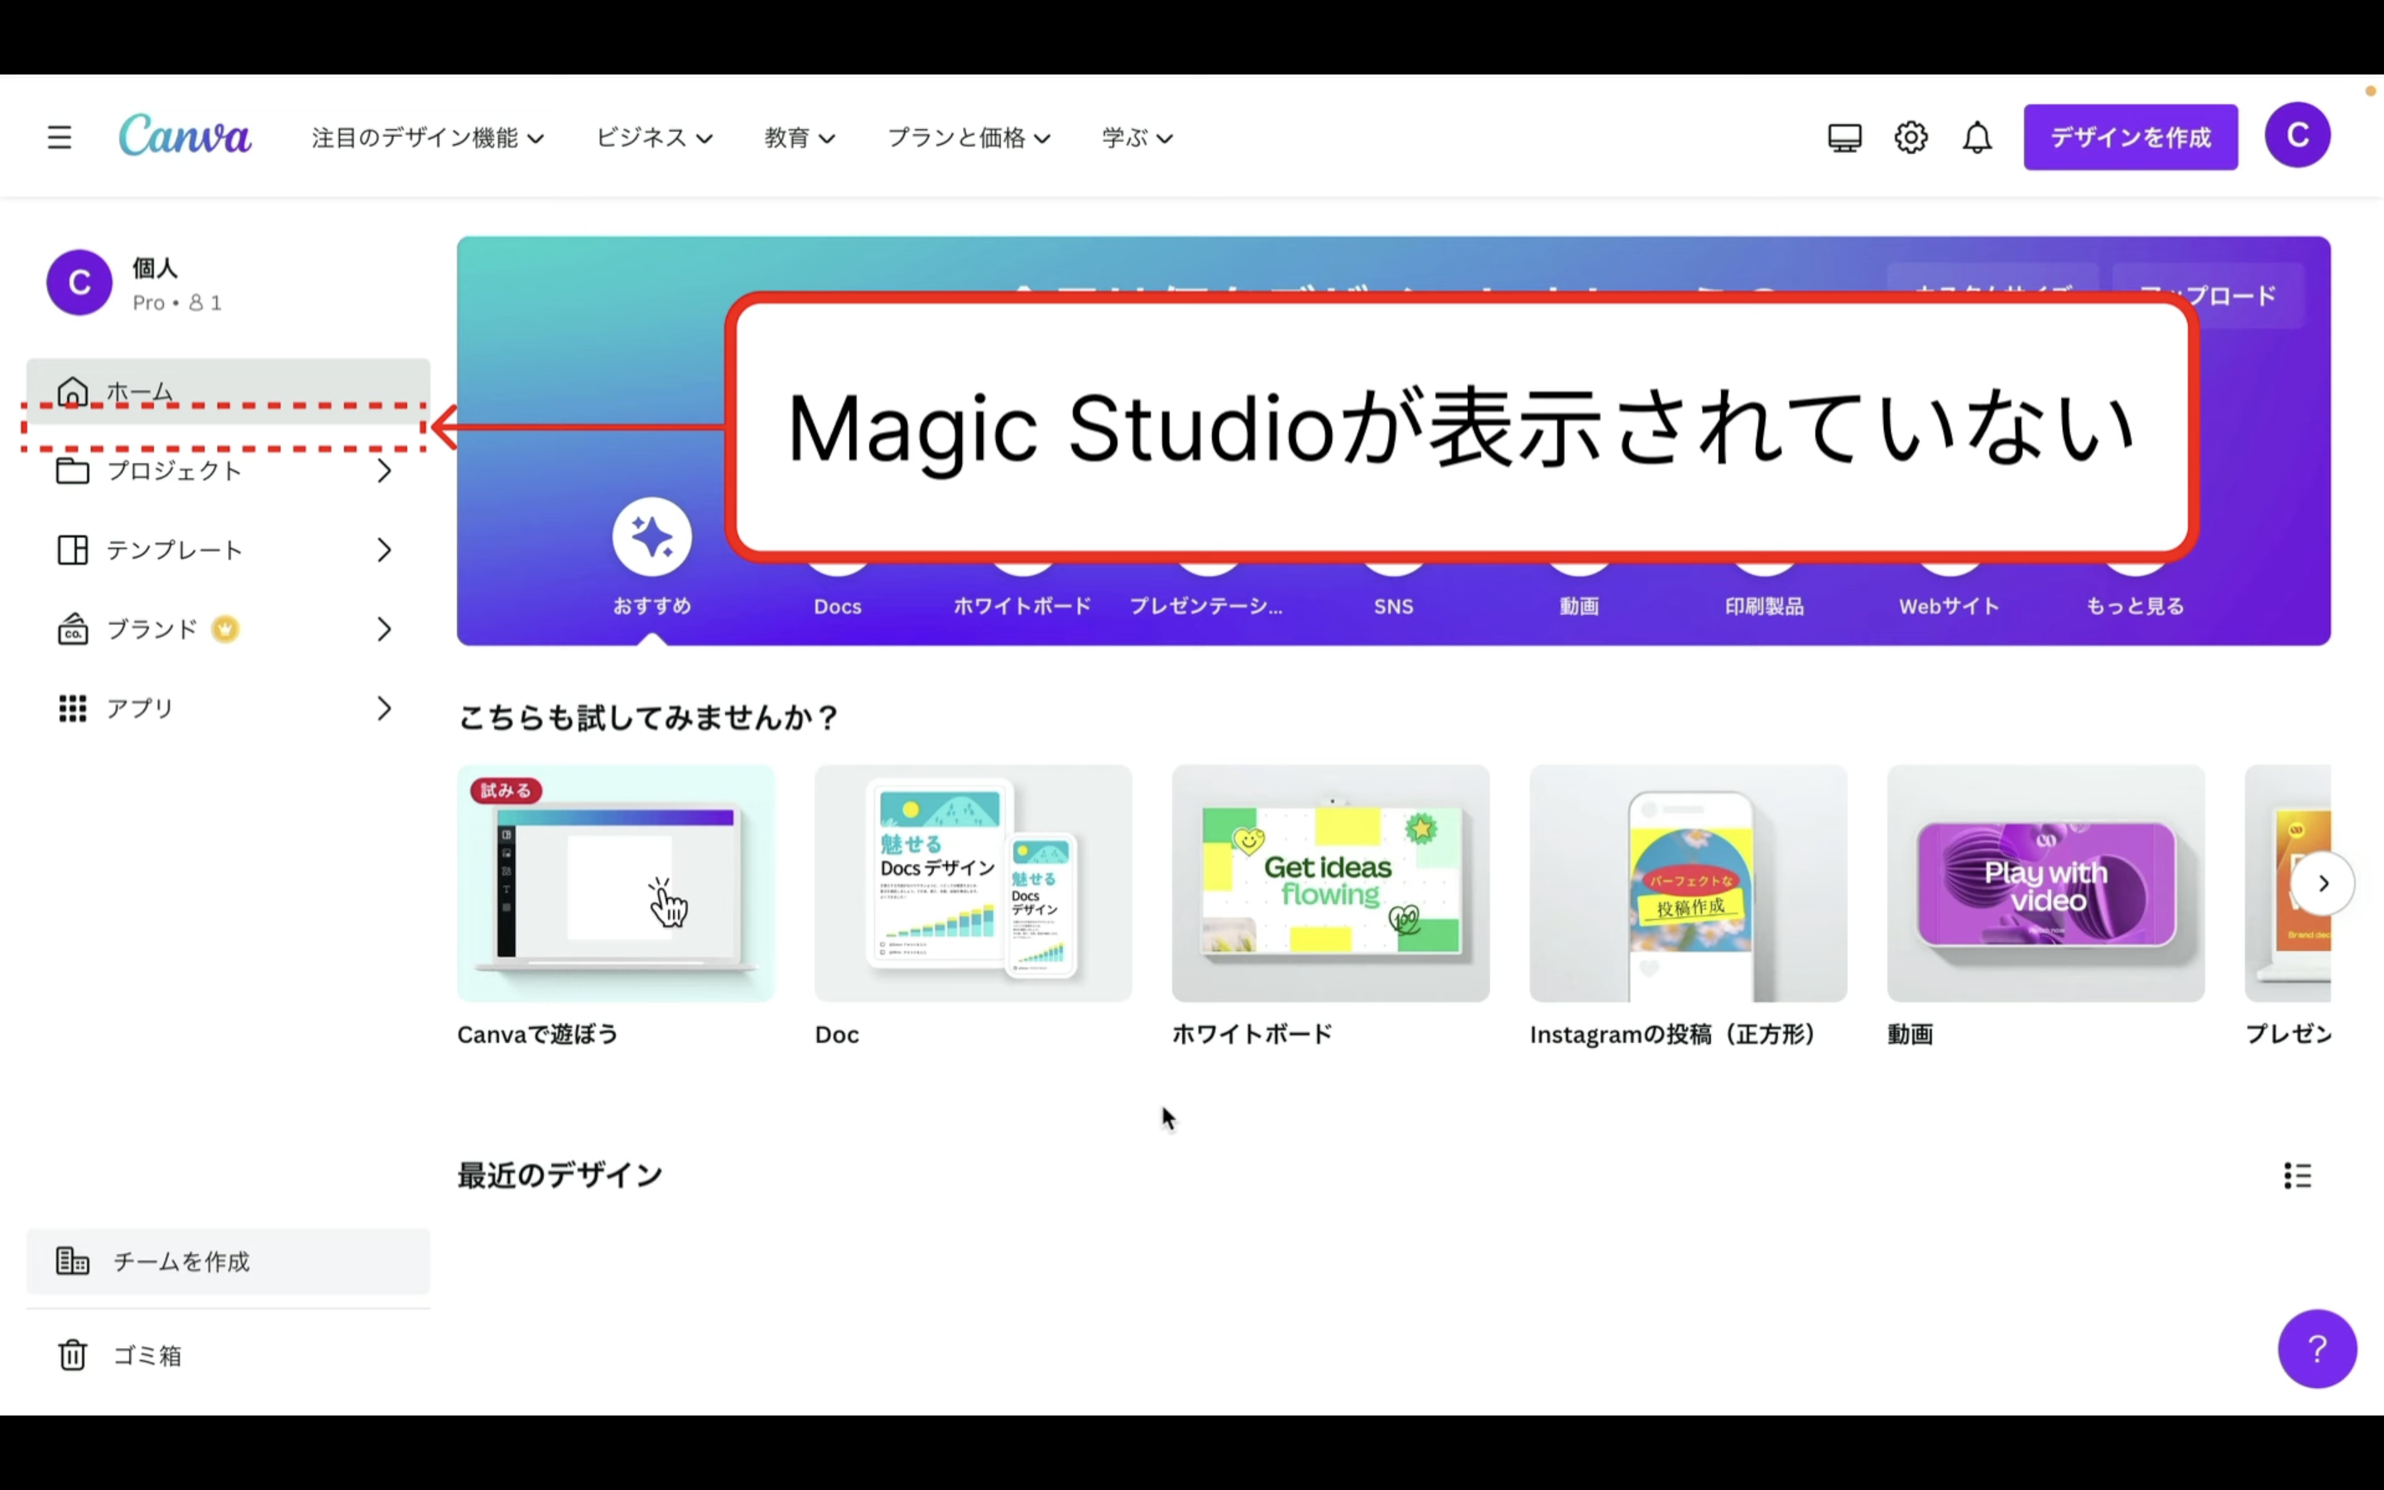Click the アプリ grid icon
The image size is (2384, 1490).
(72, 708)
